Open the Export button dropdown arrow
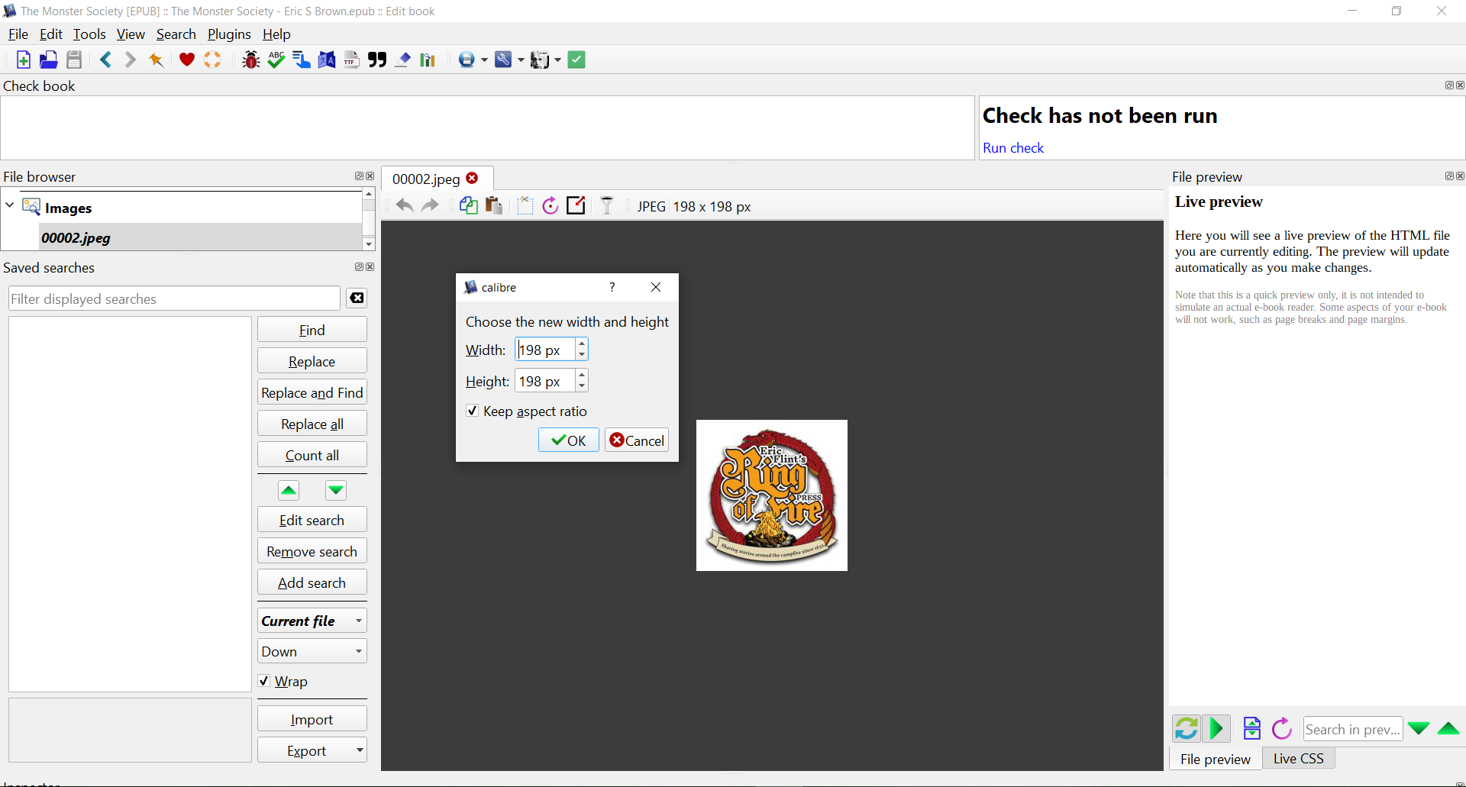 point(360,750)
